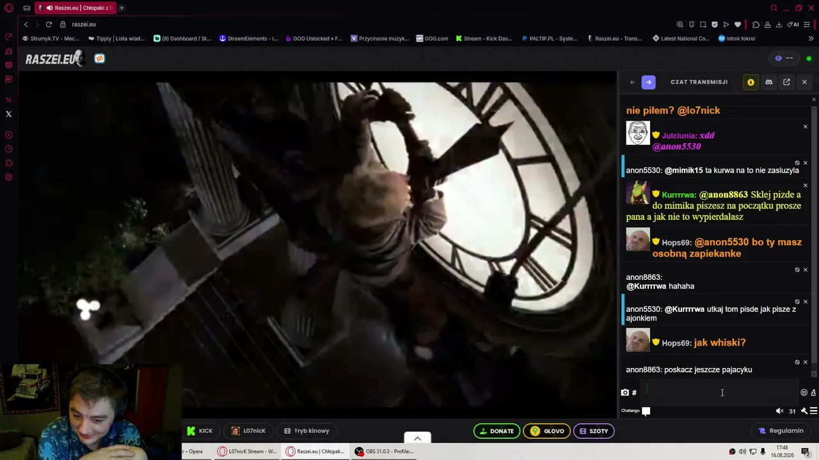Add page to bookmarks heart icon
The width and height of the screenshot is (819, 460).
point(738,24)
